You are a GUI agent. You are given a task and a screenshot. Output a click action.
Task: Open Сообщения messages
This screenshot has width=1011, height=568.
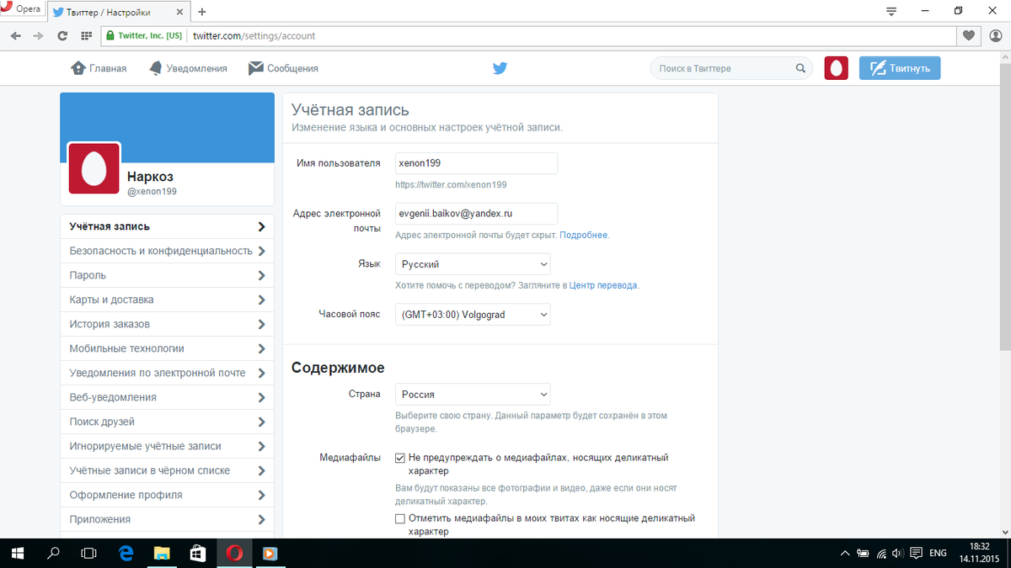[283, 68]
